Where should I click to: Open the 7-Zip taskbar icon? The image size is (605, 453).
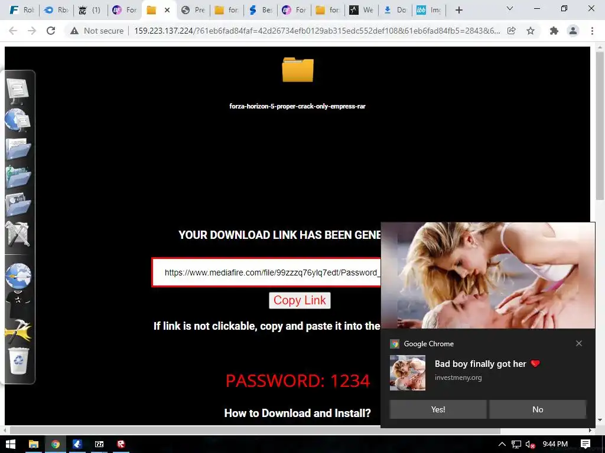tap(99, 444)
